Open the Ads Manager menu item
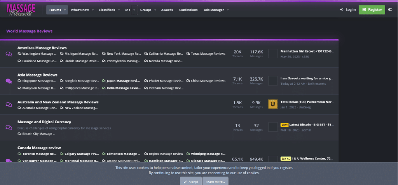 tap(214, 10)
